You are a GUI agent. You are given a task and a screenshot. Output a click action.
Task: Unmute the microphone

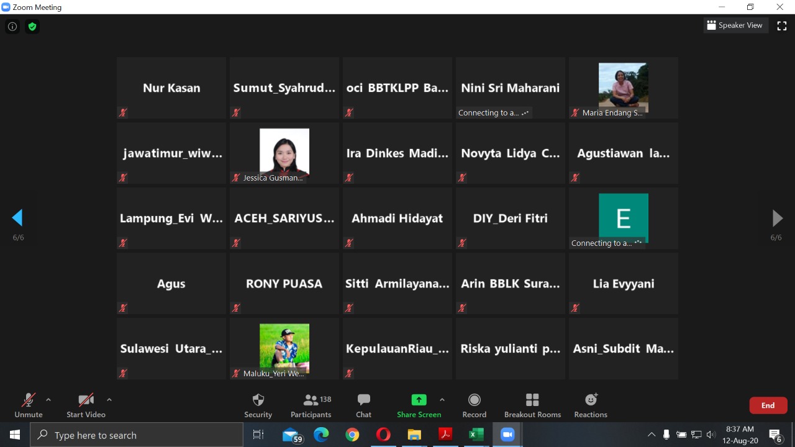pyautogui.click(x=29, y=405)
